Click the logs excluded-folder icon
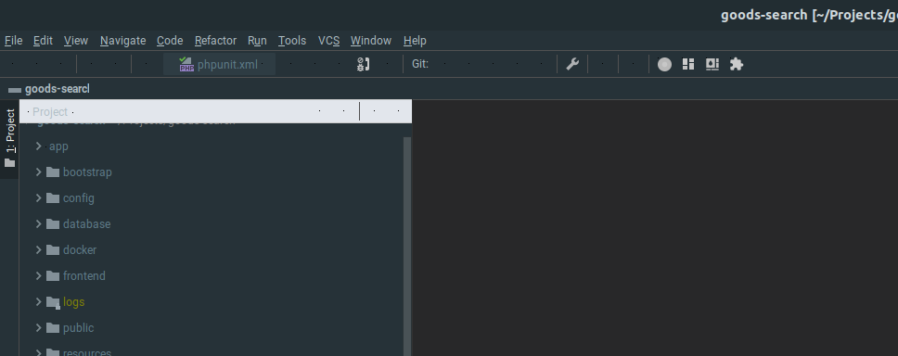The image size is (898, 356). pyautogui.click(x=53, y=302)
